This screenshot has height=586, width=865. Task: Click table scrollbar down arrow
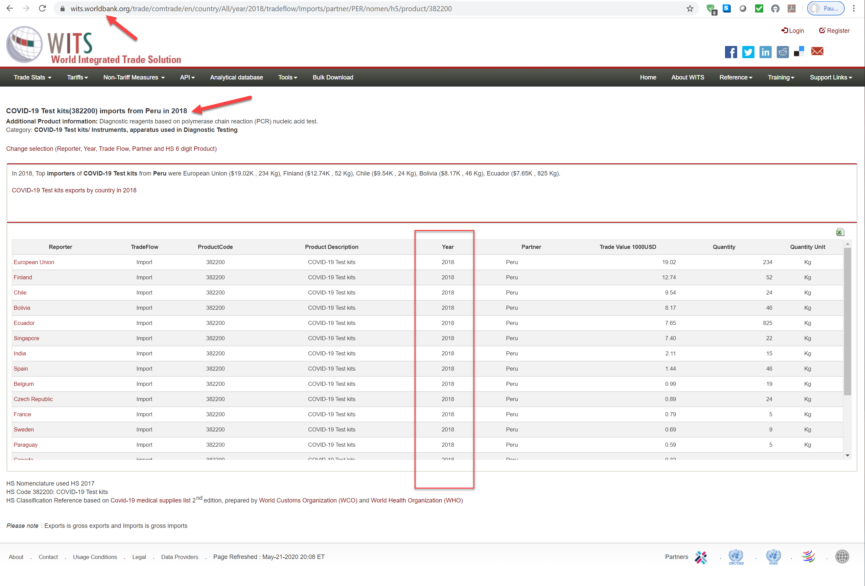pyautogui.click(x=847, y=455)
